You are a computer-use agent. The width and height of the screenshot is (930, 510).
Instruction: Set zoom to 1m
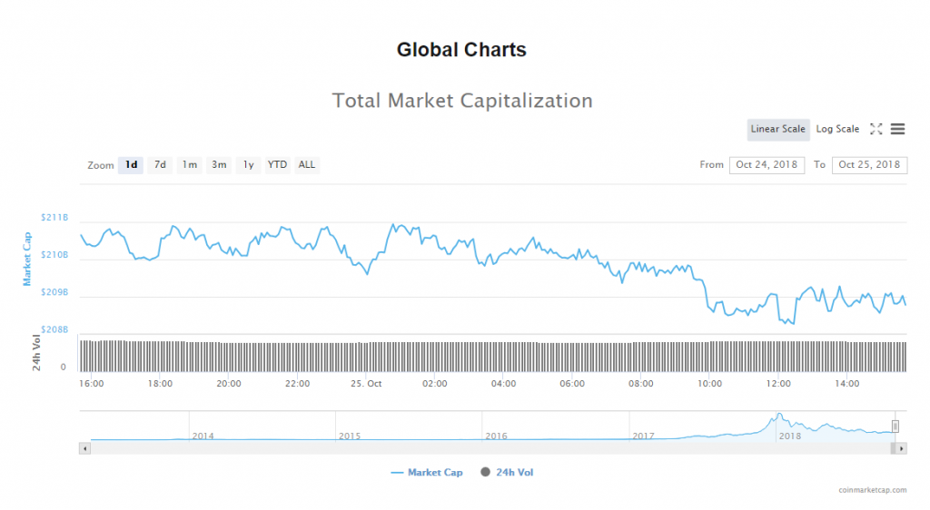click(189, 165)
